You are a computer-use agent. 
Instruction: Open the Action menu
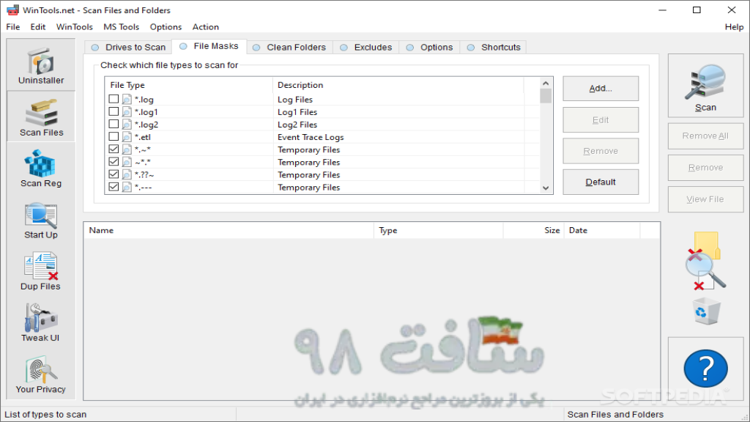click(206, 27)
